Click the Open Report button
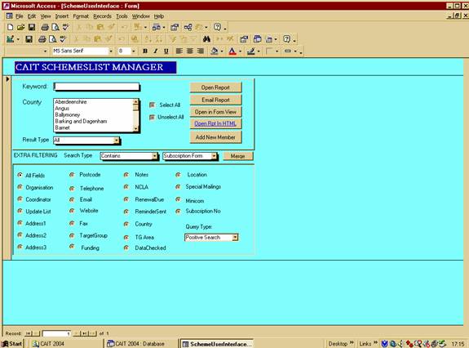The image size is (469, 348). [215, 87]
